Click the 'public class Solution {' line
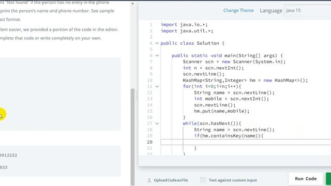This screenshot has width=331, height=186. tap(192, 43)
